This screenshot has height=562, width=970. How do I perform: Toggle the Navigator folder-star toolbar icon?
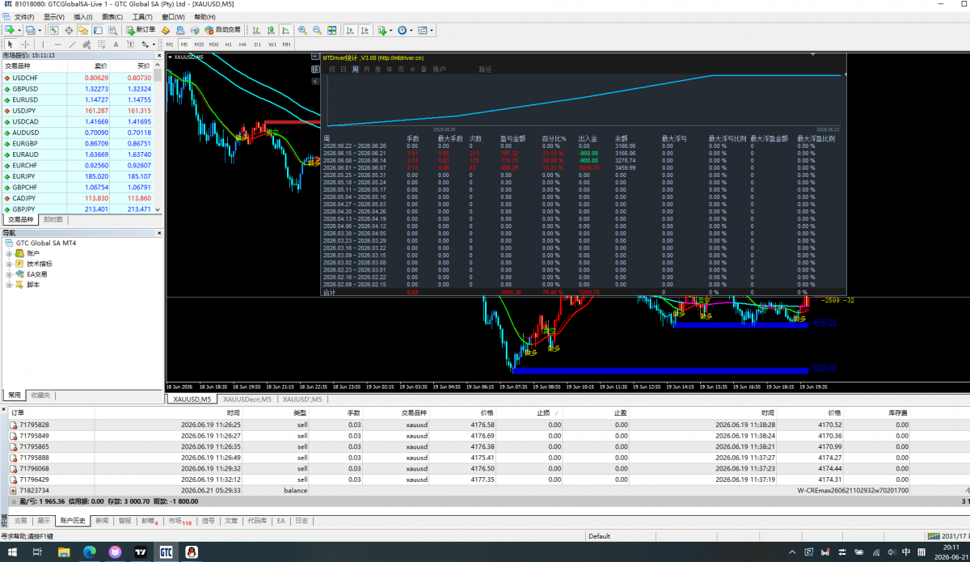tap(83, 30)
